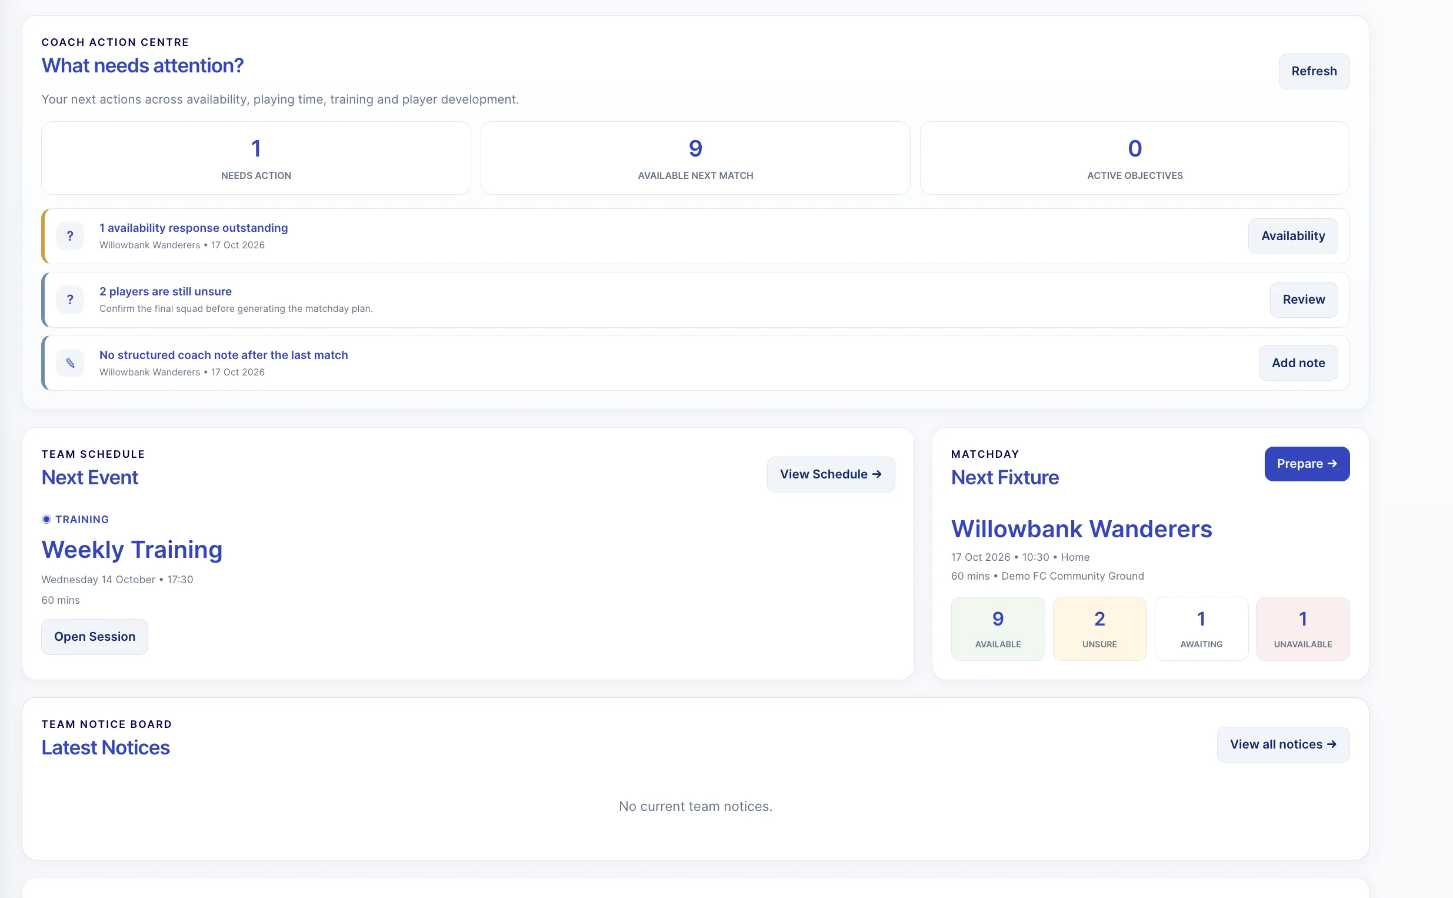Open View Schedule link
Viewport: 1453px width, 898px height.
831,474
